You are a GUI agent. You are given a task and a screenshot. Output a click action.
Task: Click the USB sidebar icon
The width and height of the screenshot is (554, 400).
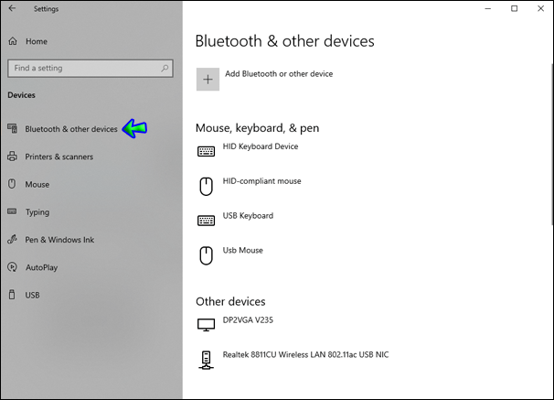click(12, 295)
